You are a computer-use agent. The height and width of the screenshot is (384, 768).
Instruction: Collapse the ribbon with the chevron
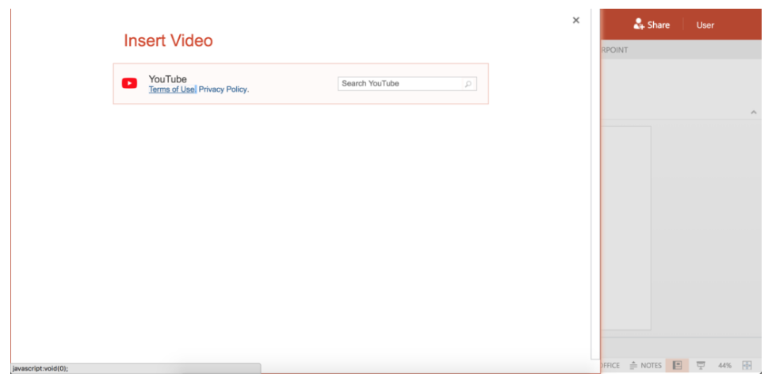point(753,112)
